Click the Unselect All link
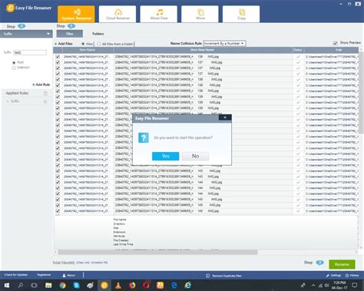The height and width of the screenshot is (291, 364). tap(99, 263)
